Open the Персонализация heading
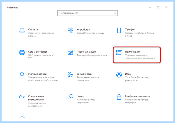This screenshot has width=175, height=123. pyautogui.click(x=86, y=52)
